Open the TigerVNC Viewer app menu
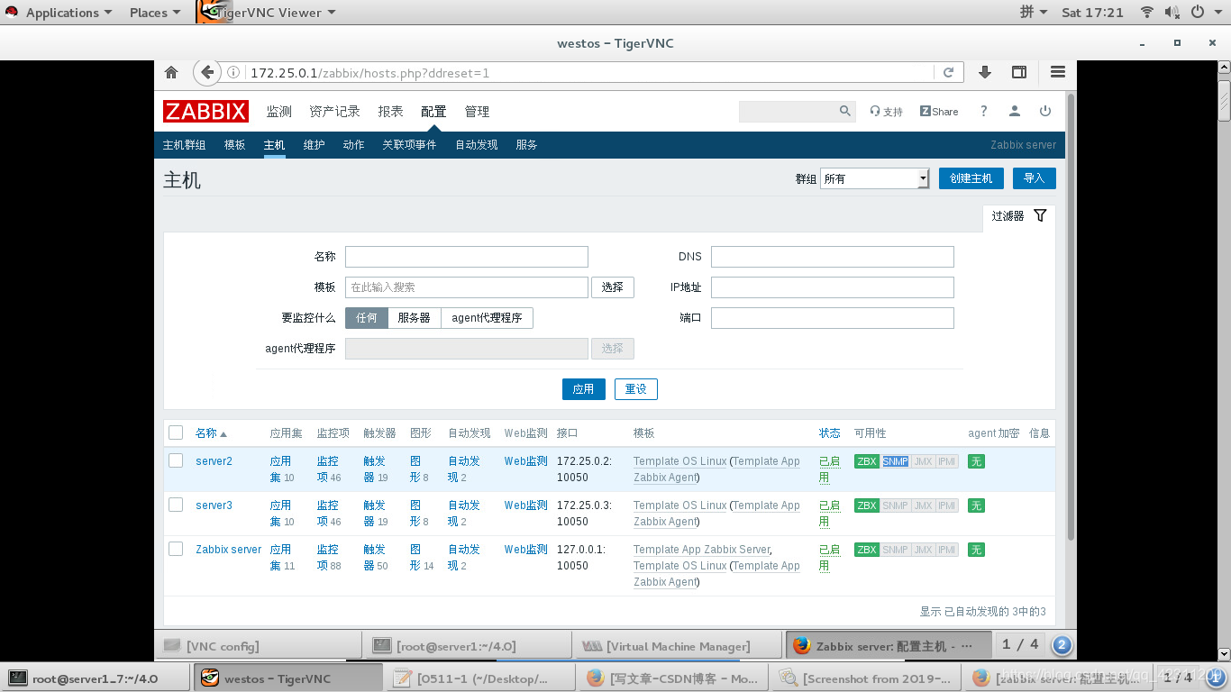 tap(267, 13)
